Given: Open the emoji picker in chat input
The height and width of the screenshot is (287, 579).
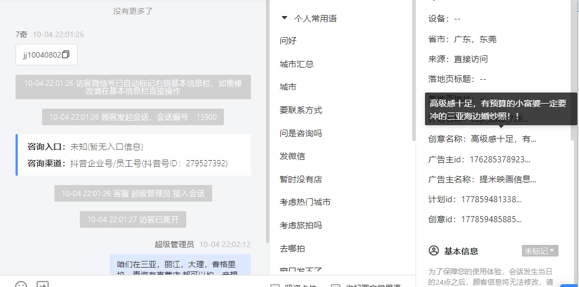Looking at the screenshot, I should (x=21, y=284).
